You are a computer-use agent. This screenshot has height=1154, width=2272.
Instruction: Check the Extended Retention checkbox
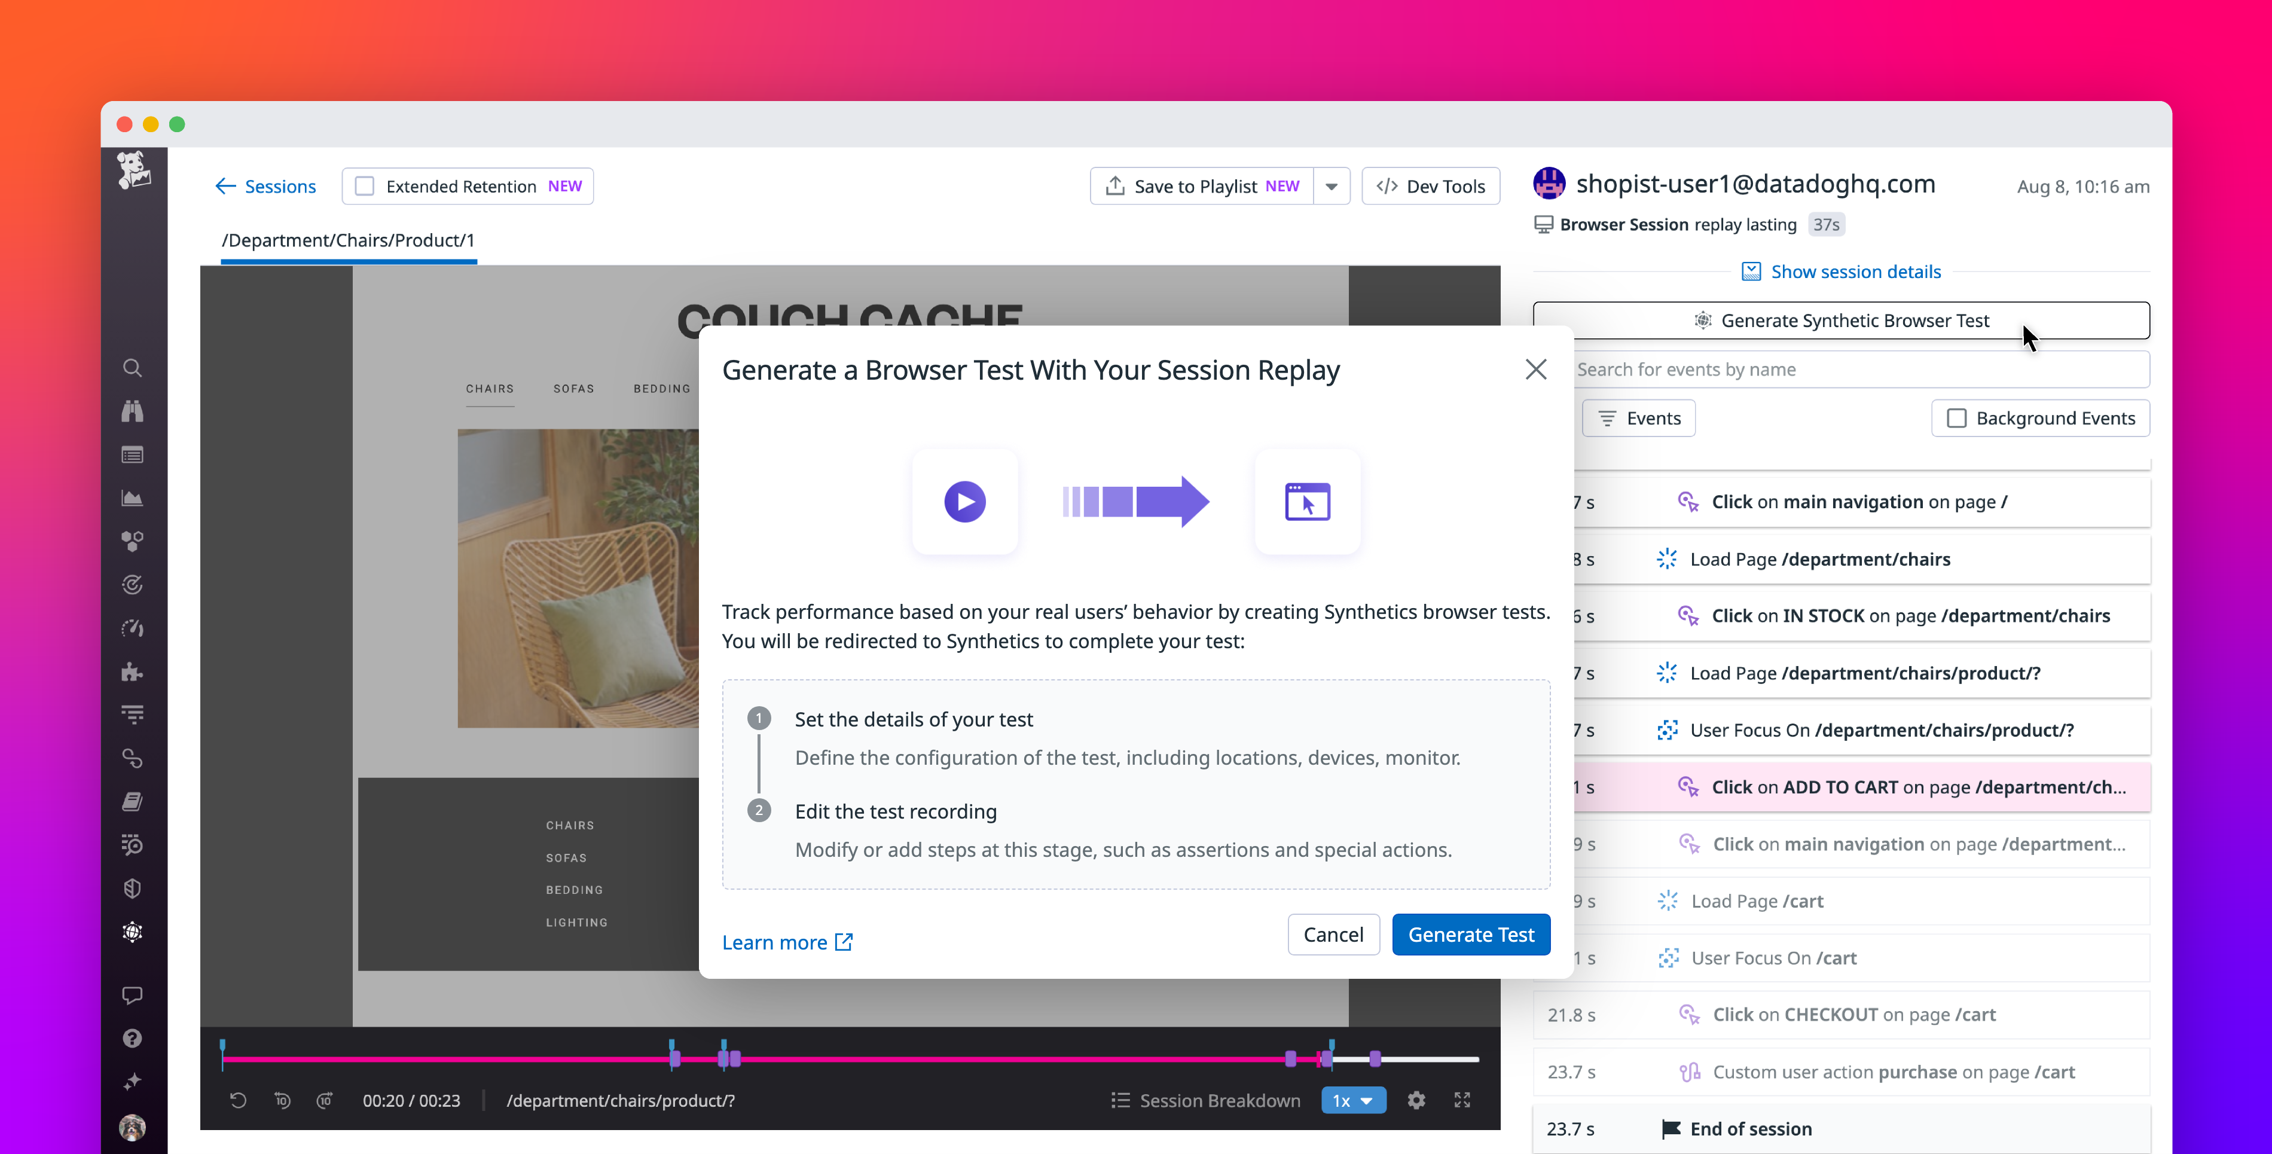point(364,186)
